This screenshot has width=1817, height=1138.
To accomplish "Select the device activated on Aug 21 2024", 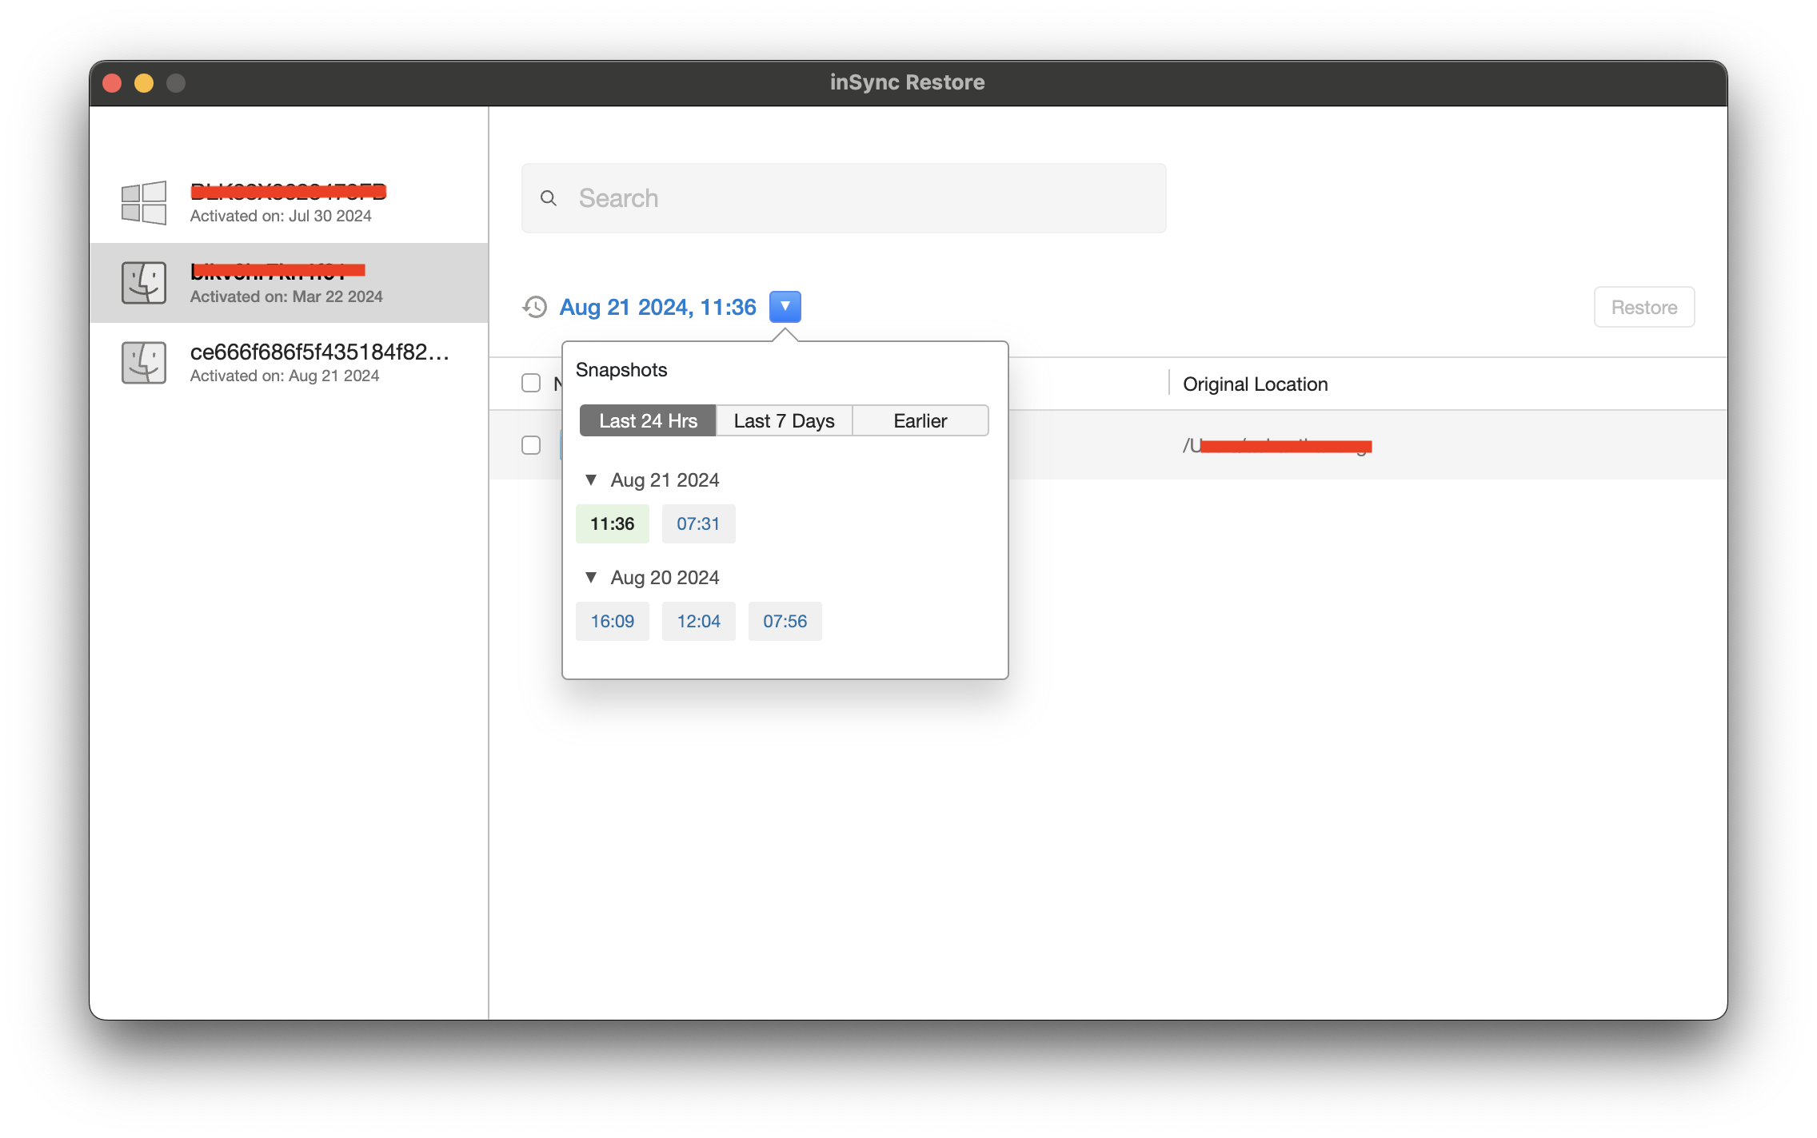I will [x=320, y=363].
